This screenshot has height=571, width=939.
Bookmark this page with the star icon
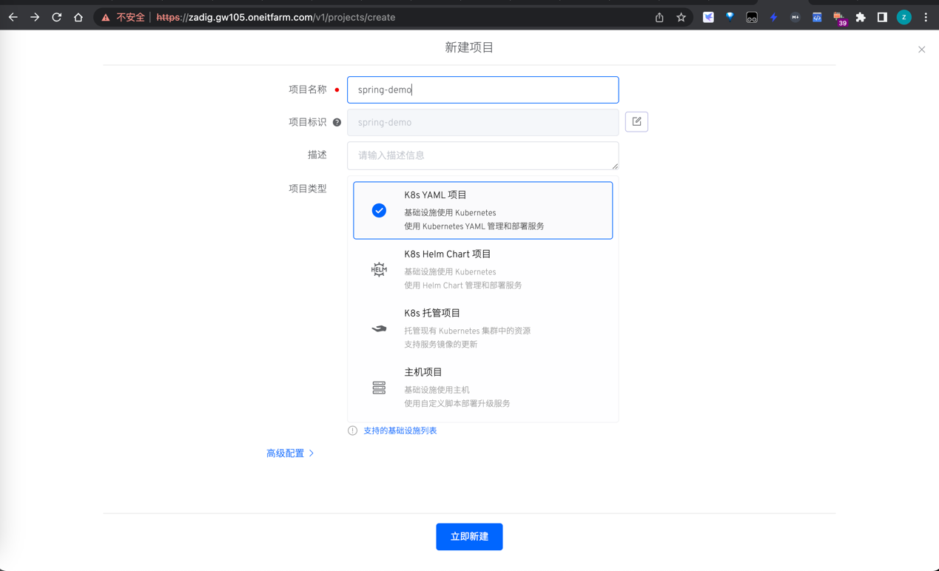click(x=681, y=17)
